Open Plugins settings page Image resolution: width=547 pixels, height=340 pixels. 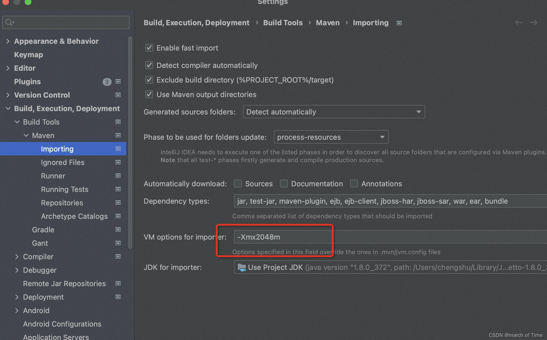tap(27, 82)
